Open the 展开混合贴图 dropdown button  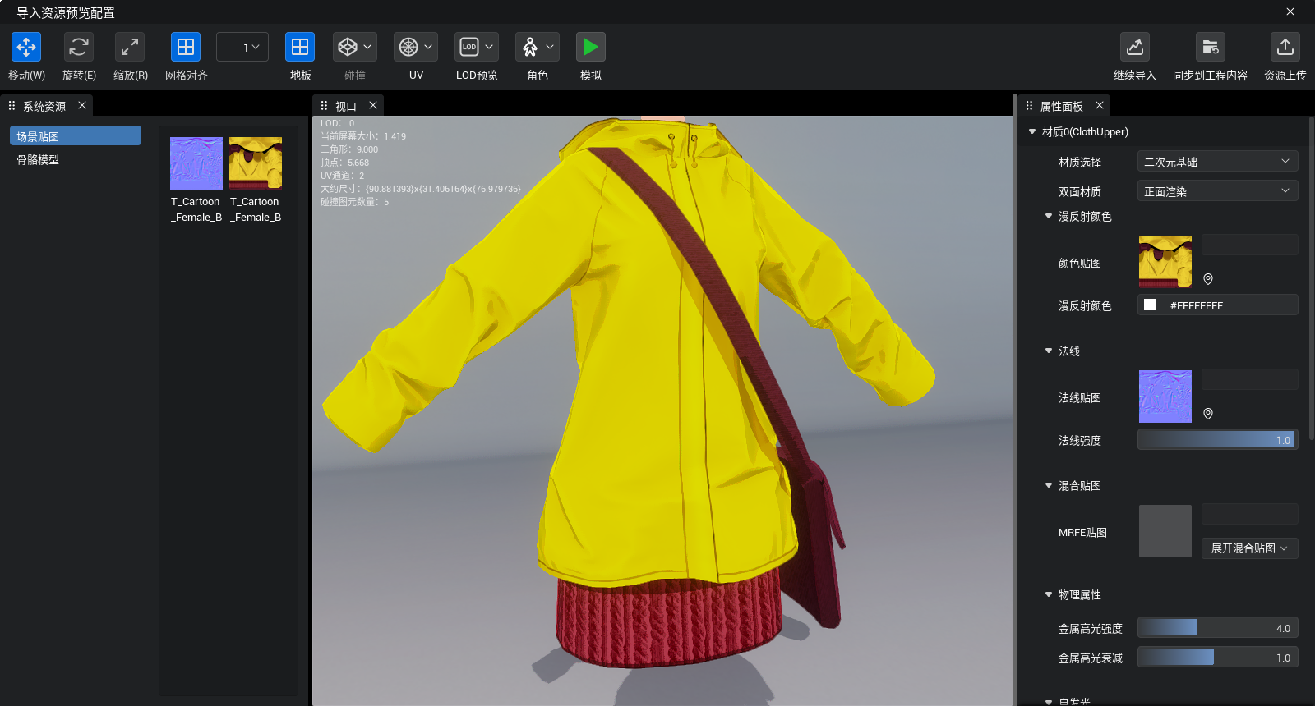point(1250,548)
